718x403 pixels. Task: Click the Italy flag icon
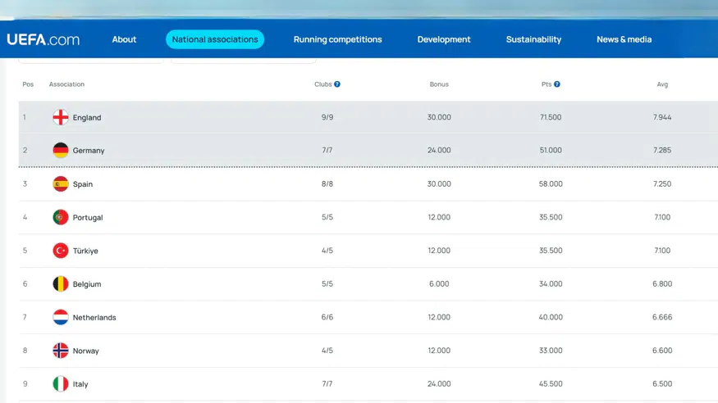[61, 384]
